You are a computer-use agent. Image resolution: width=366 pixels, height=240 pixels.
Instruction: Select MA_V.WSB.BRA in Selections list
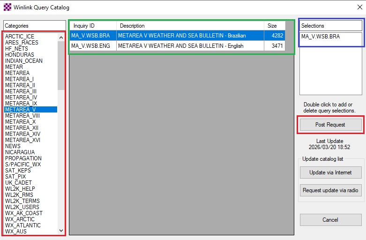321,37
